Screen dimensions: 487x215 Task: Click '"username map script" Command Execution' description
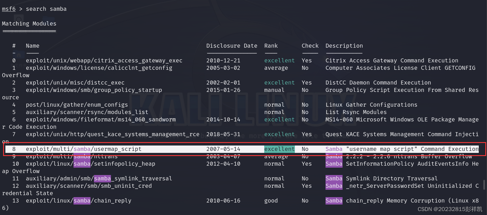click(412, 149)
